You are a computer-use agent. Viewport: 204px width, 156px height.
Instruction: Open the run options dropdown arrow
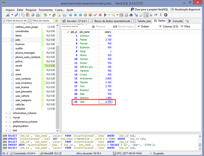pos(109,15)
